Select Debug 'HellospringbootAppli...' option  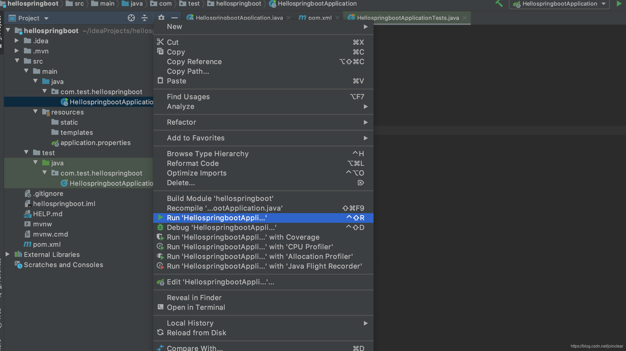pos(222,227)
